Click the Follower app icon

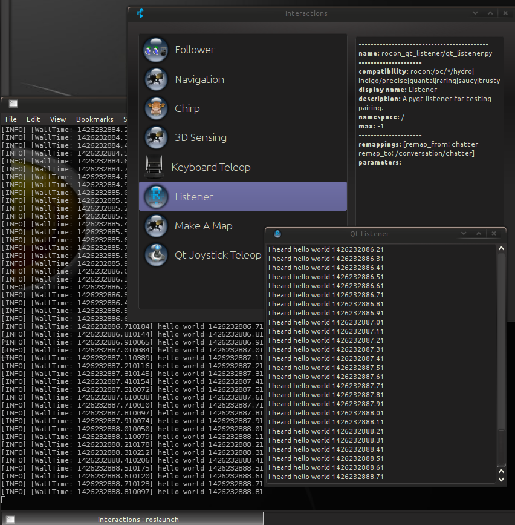155,50
